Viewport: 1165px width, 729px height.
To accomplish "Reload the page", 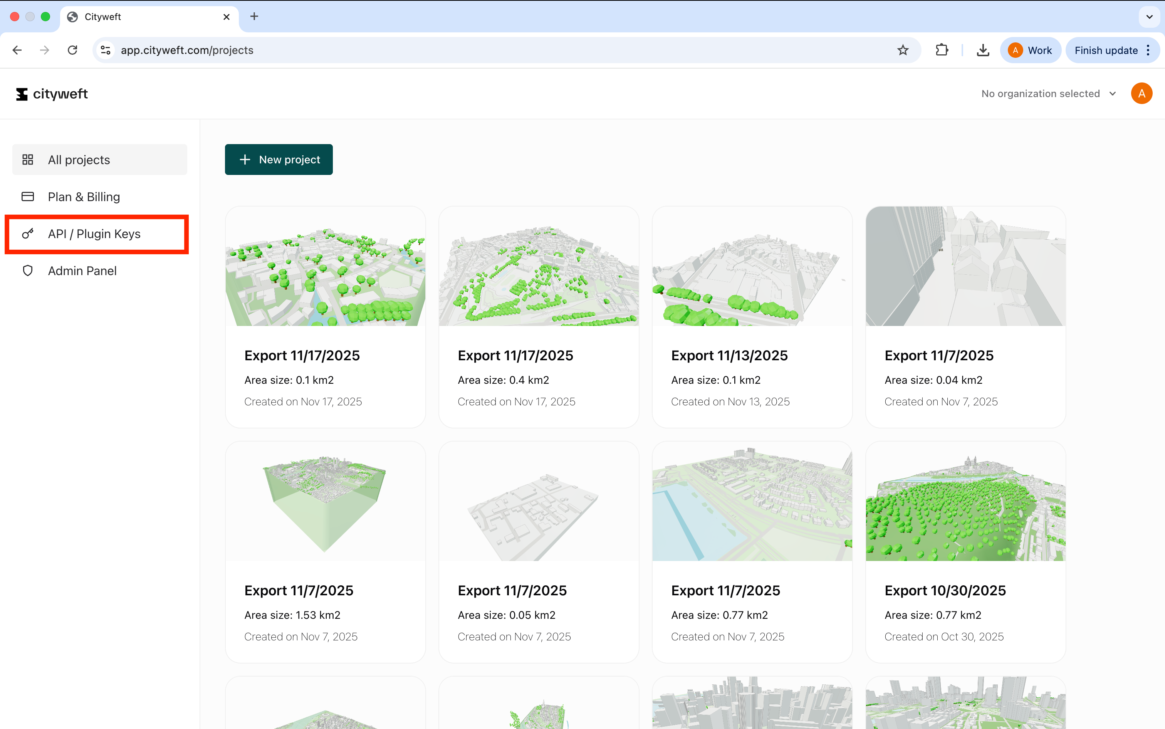I will click(72, 50).
